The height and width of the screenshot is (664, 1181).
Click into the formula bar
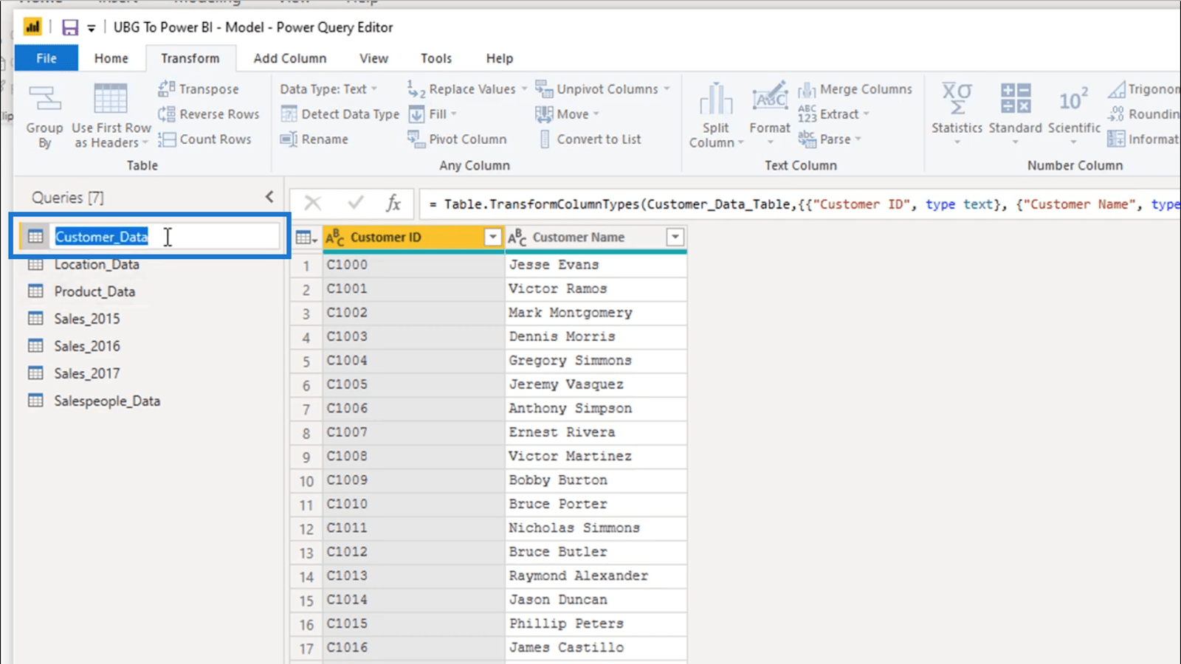pyautogui.click(x=799, y=204)
